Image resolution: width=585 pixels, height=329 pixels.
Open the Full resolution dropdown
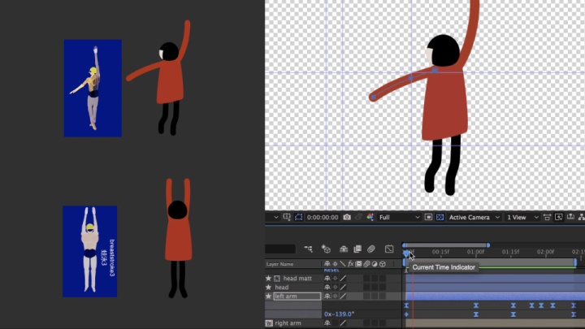tap(396, 218)
